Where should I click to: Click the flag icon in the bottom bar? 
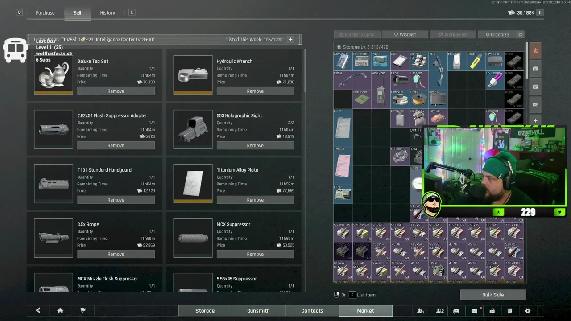click(83, 311)
